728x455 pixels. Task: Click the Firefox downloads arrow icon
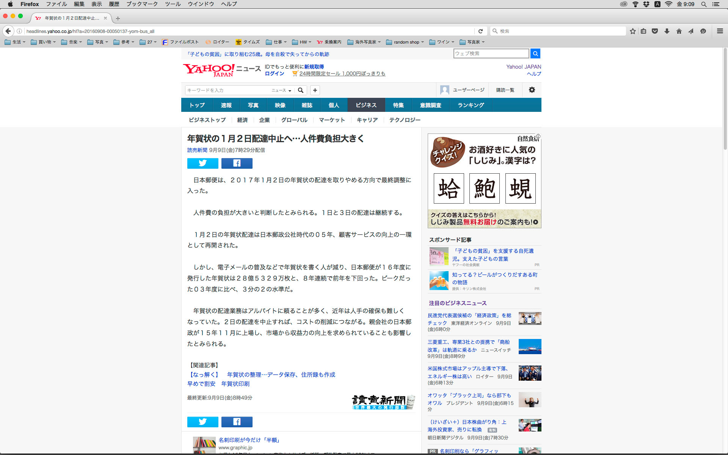point(667,31)
